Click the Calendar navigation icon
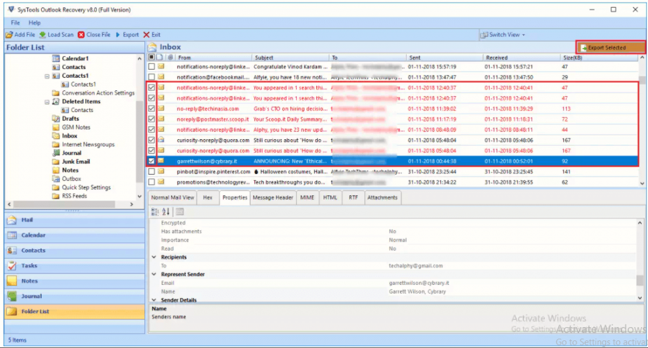This screenshot has width=648, height=348. (x=12, y=235)
